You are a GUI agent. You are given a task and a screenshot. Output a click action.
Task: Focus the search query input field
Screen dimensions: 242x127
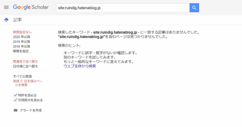123,8
